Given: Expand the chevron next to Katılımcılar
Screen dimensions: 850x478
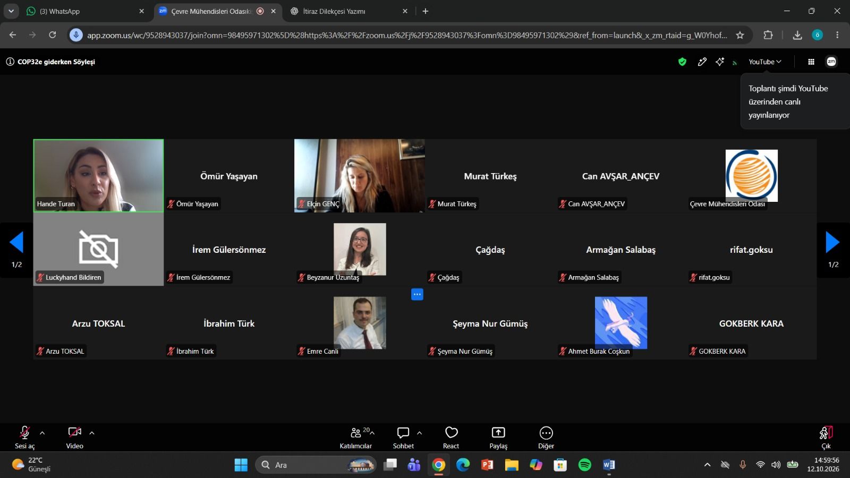Looking at the screenshot, I should point(372,433).
